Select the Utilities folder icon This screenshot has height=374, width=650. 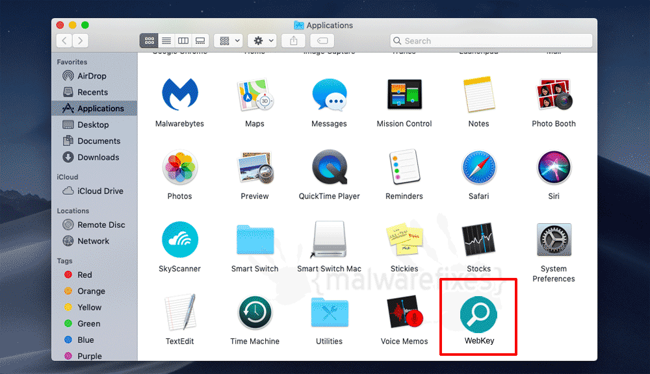[x=329, y=313]
